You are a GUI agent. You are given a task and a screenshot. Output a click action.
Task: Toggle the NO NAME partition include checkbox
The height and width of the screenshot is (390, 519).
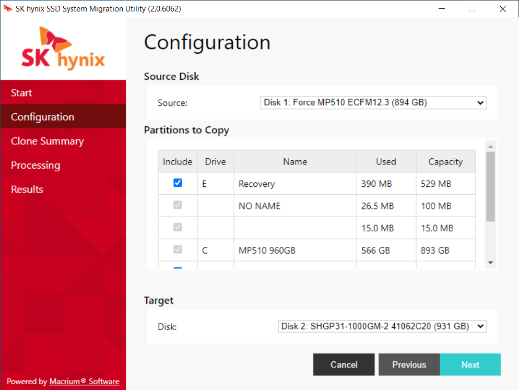pyautogui.click(x=178, y=205)
